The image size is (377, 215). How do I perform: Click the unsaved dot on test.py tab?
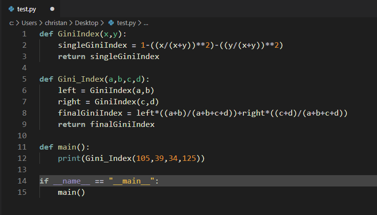52,9
